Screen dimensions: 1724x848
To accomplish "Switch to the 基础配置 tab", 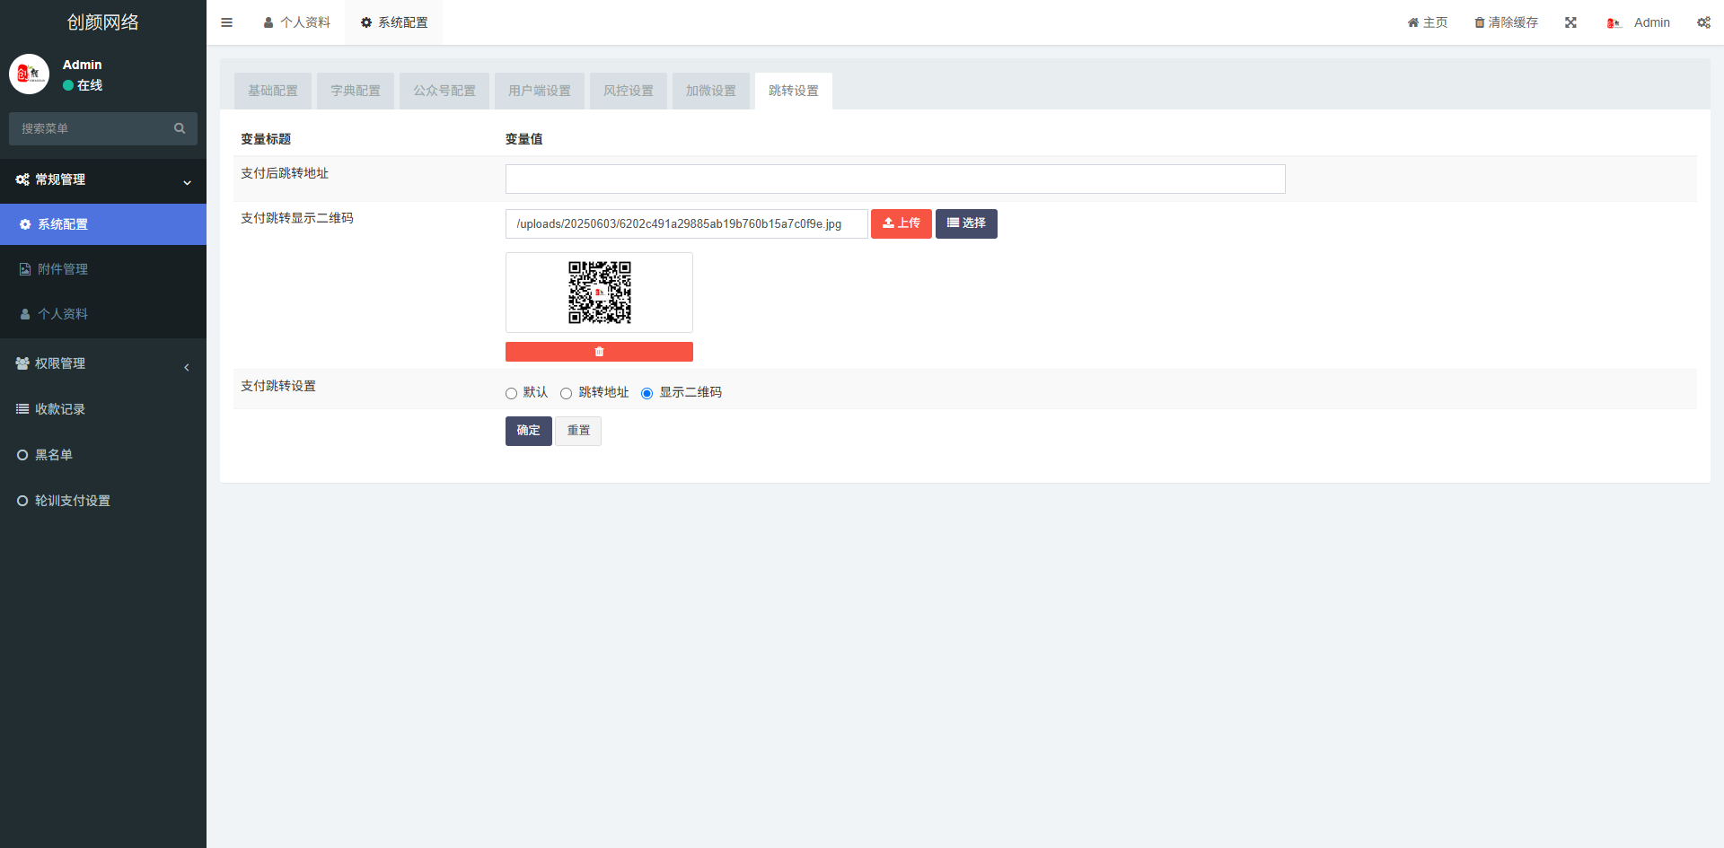I will tap(273, 91).
